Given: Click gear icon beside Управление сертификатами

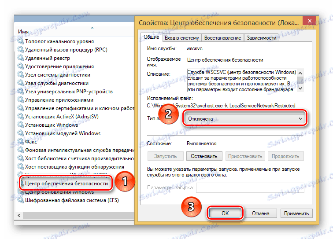Looking at the screenshot, I should (21, 108).
